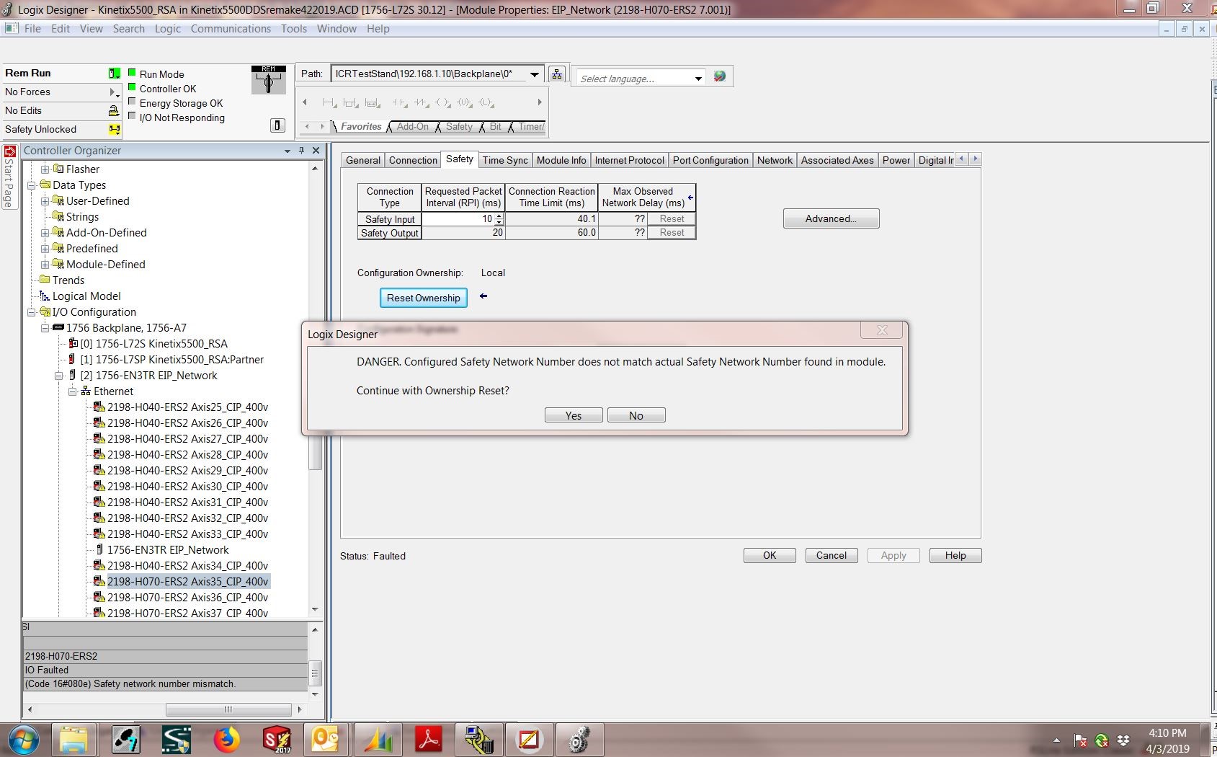Pin the Controller Organizer panel
The width and height of the screenshot is (1217, 757).
click(301, 151)
